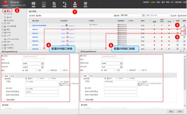Switch to IPv6 tab in right dialog
This screenshot has width=187, height=115.
pyautogui.click(x=91, y=76)
